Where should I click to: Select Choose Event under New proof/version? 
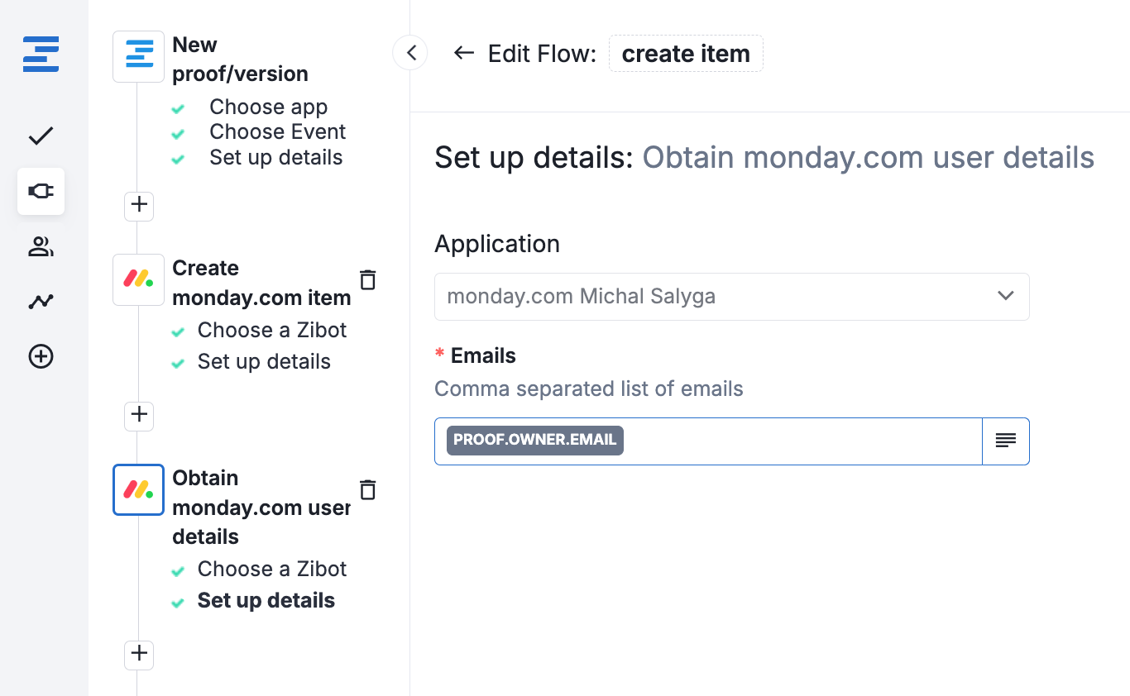click(x=277, y=132)
